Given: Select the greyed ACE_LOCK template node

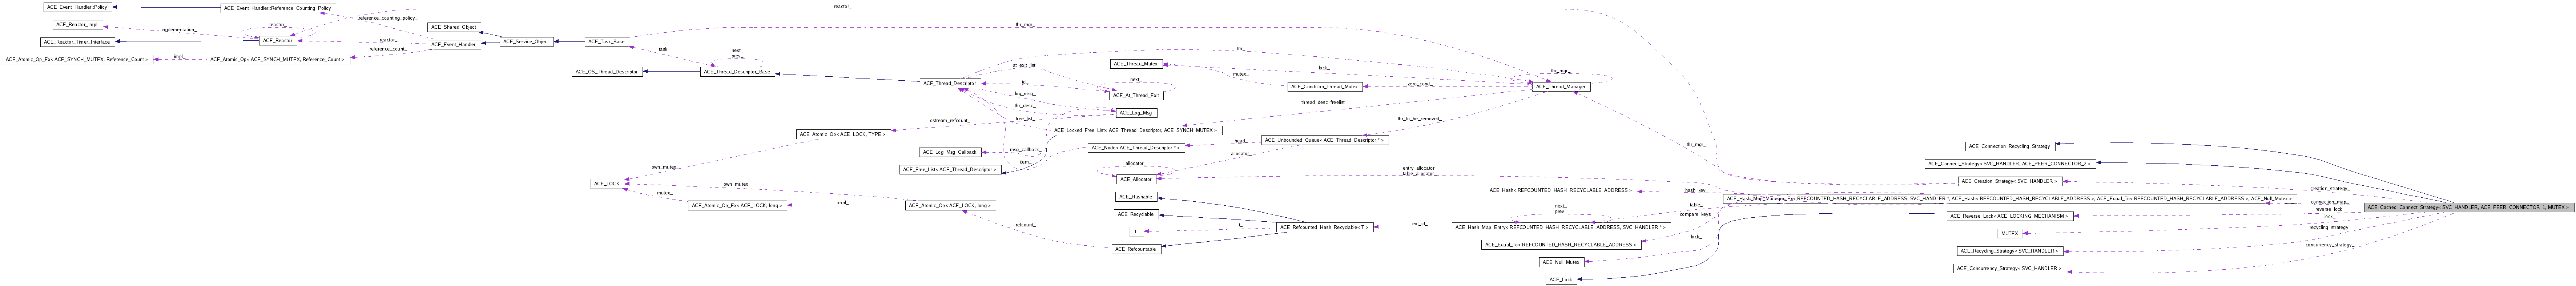Looking at the screenshot, I should 607,183.
